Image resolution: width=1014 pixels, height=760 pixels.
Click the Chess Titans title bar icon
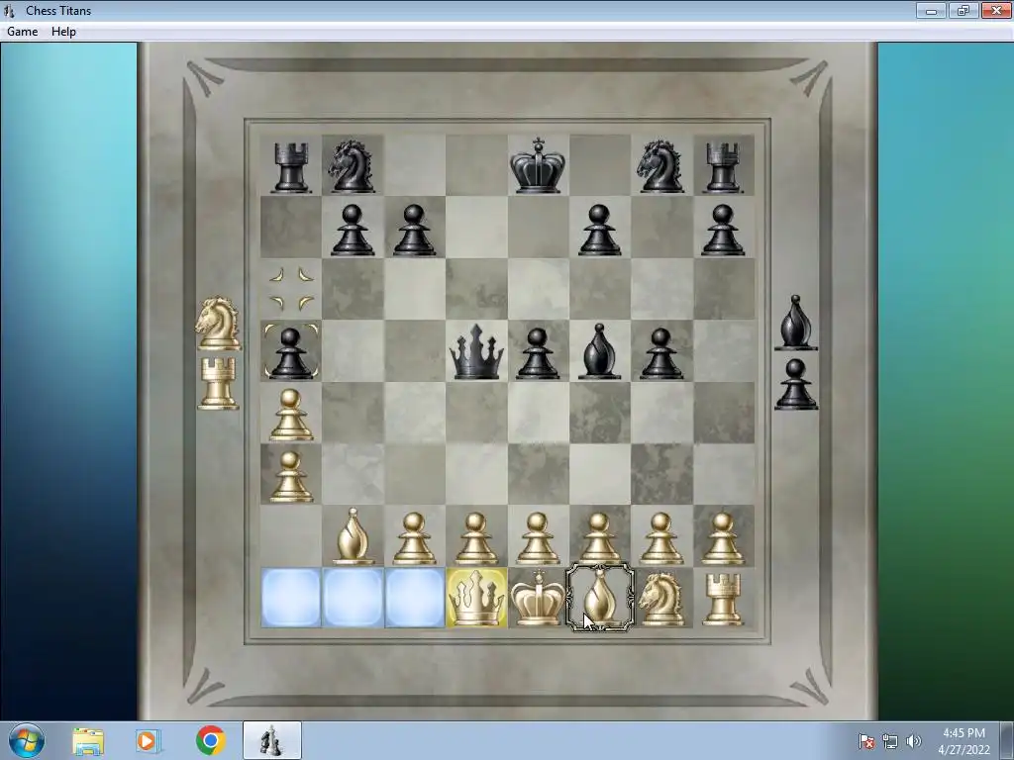9,10
